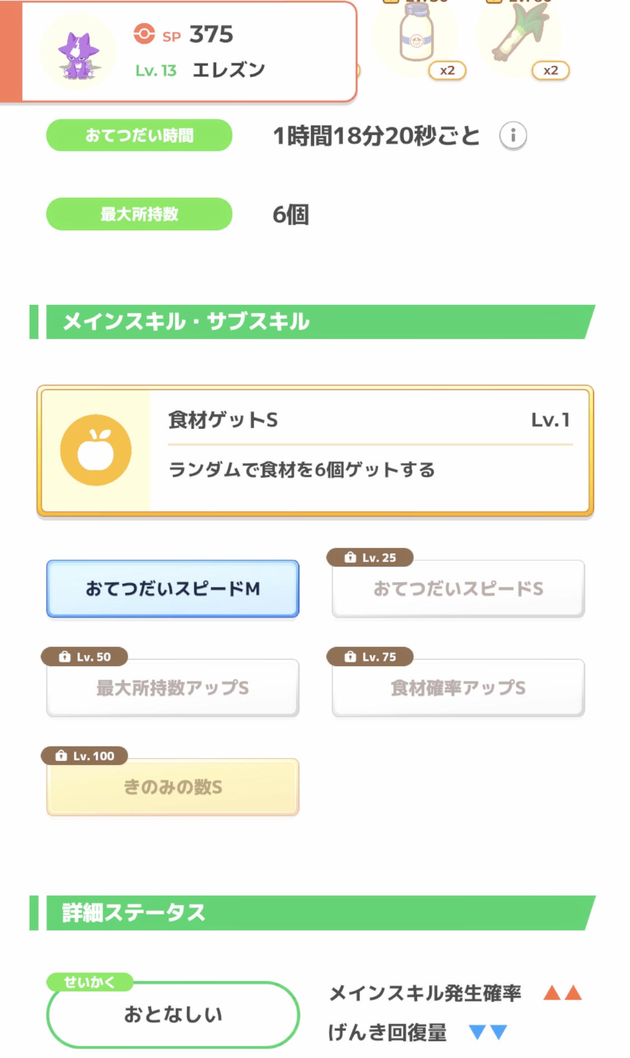Tap the おてつだい時間 green label
630x1058 pixels.
tap(139, 136)
